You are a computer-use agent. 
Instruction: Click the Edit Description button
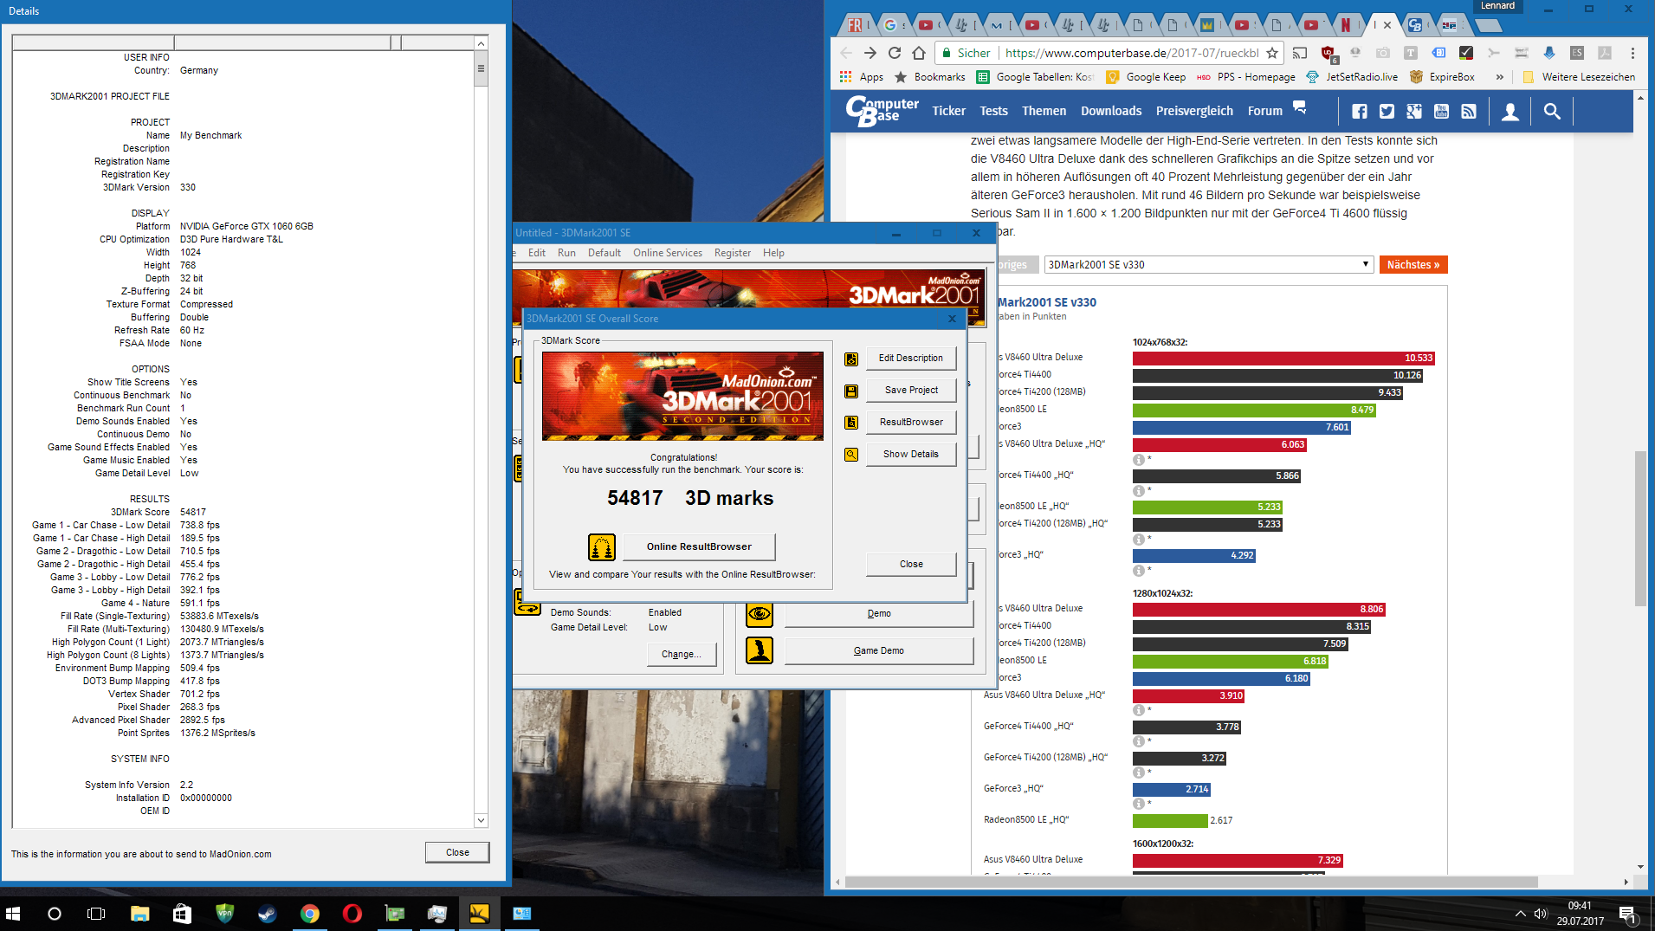911,359
